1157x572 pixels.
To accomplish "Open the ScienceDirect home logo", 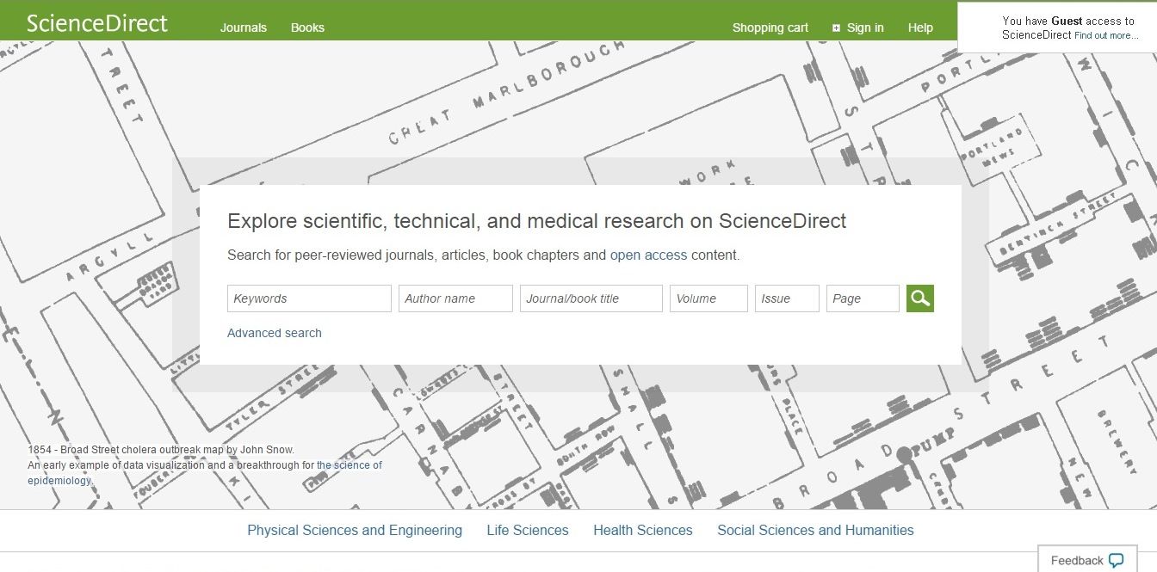I will [96, 23].
